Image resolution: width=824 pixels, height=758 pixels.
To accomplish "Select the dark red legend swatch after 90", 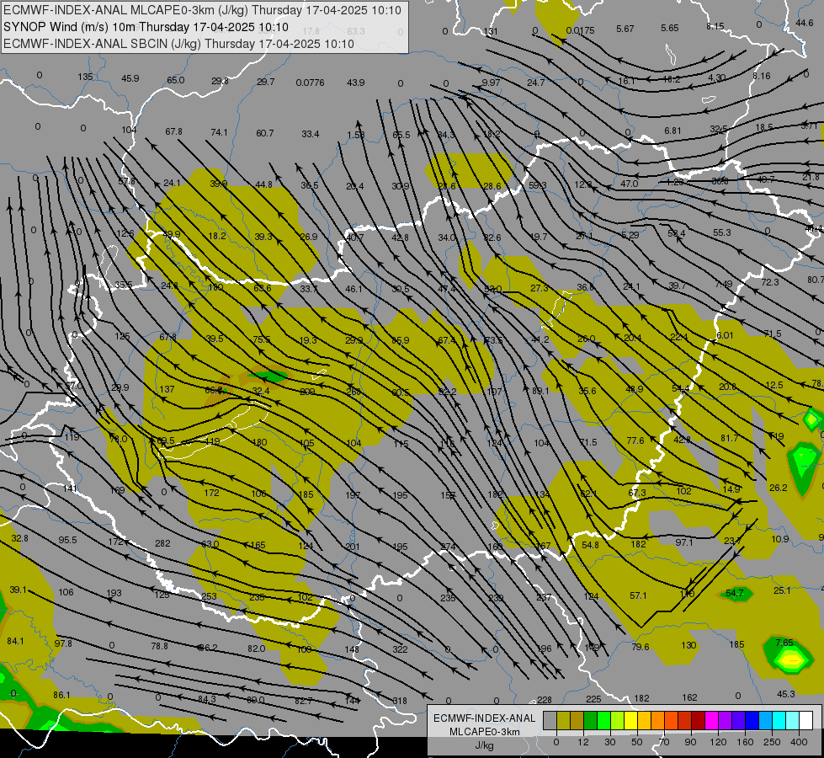I will click(698, 721).
